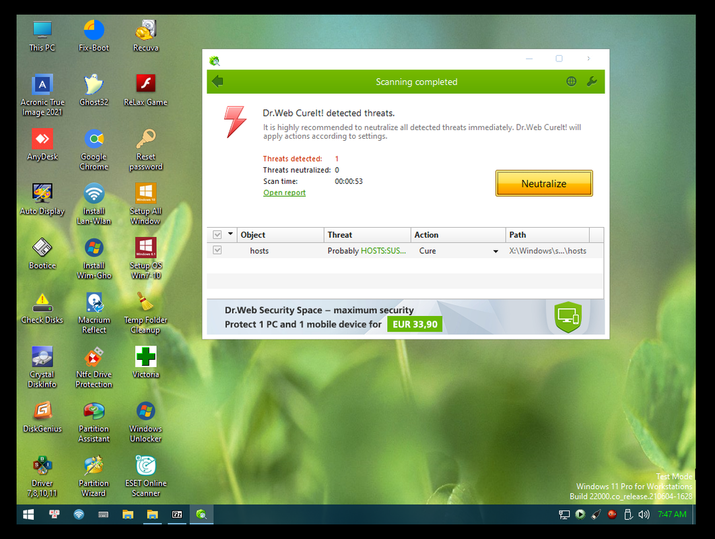
Task: Click the 7:47 AM clock
Action: pyautogui.click(x=672, y=514)
